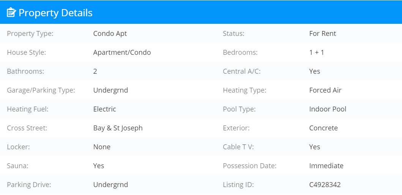Select the 1 + 1 bedrooms value
The height and width of the screenshot is (195, 402).
[317, 52]
